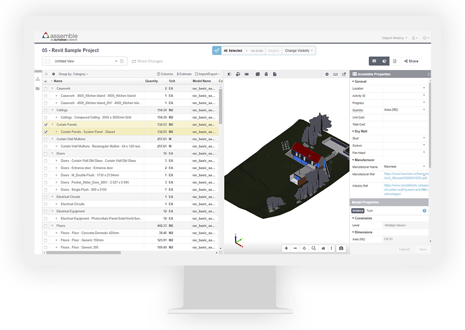Uncheck the Curtain Panels category checkbox
465x330 pixels.
(x=46, y=125)
